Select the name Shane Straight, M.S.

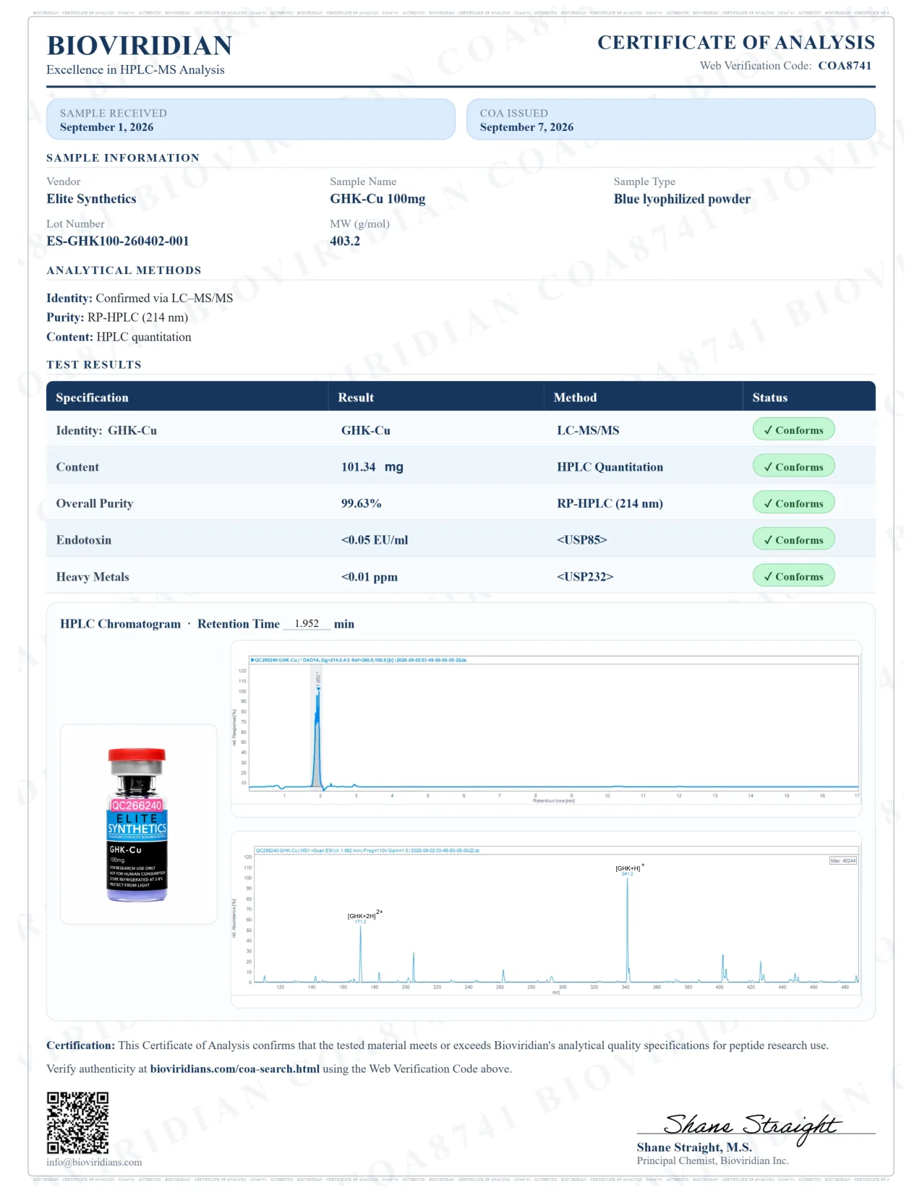point(694,1147)
